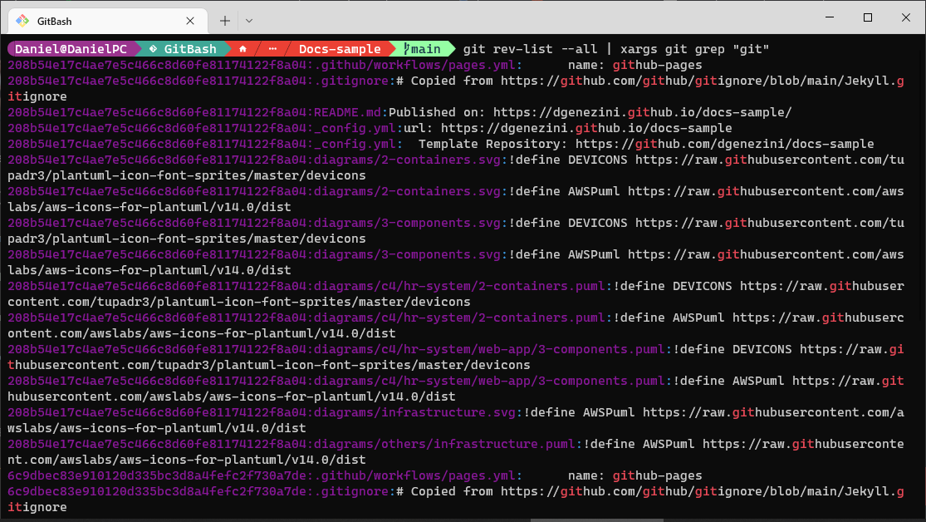Screen dimensions: 926x522
Task: Click the Docs-sample folder segment
Action: tap(340, 49)
